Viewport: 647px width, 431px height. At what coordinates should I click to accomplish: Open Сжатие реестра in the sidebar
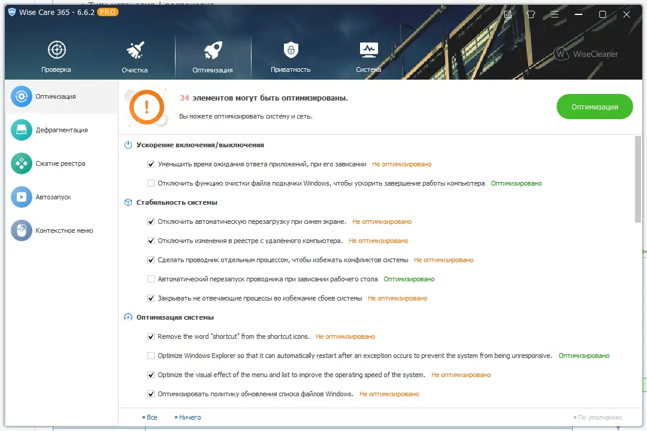[x=61, y=163]
